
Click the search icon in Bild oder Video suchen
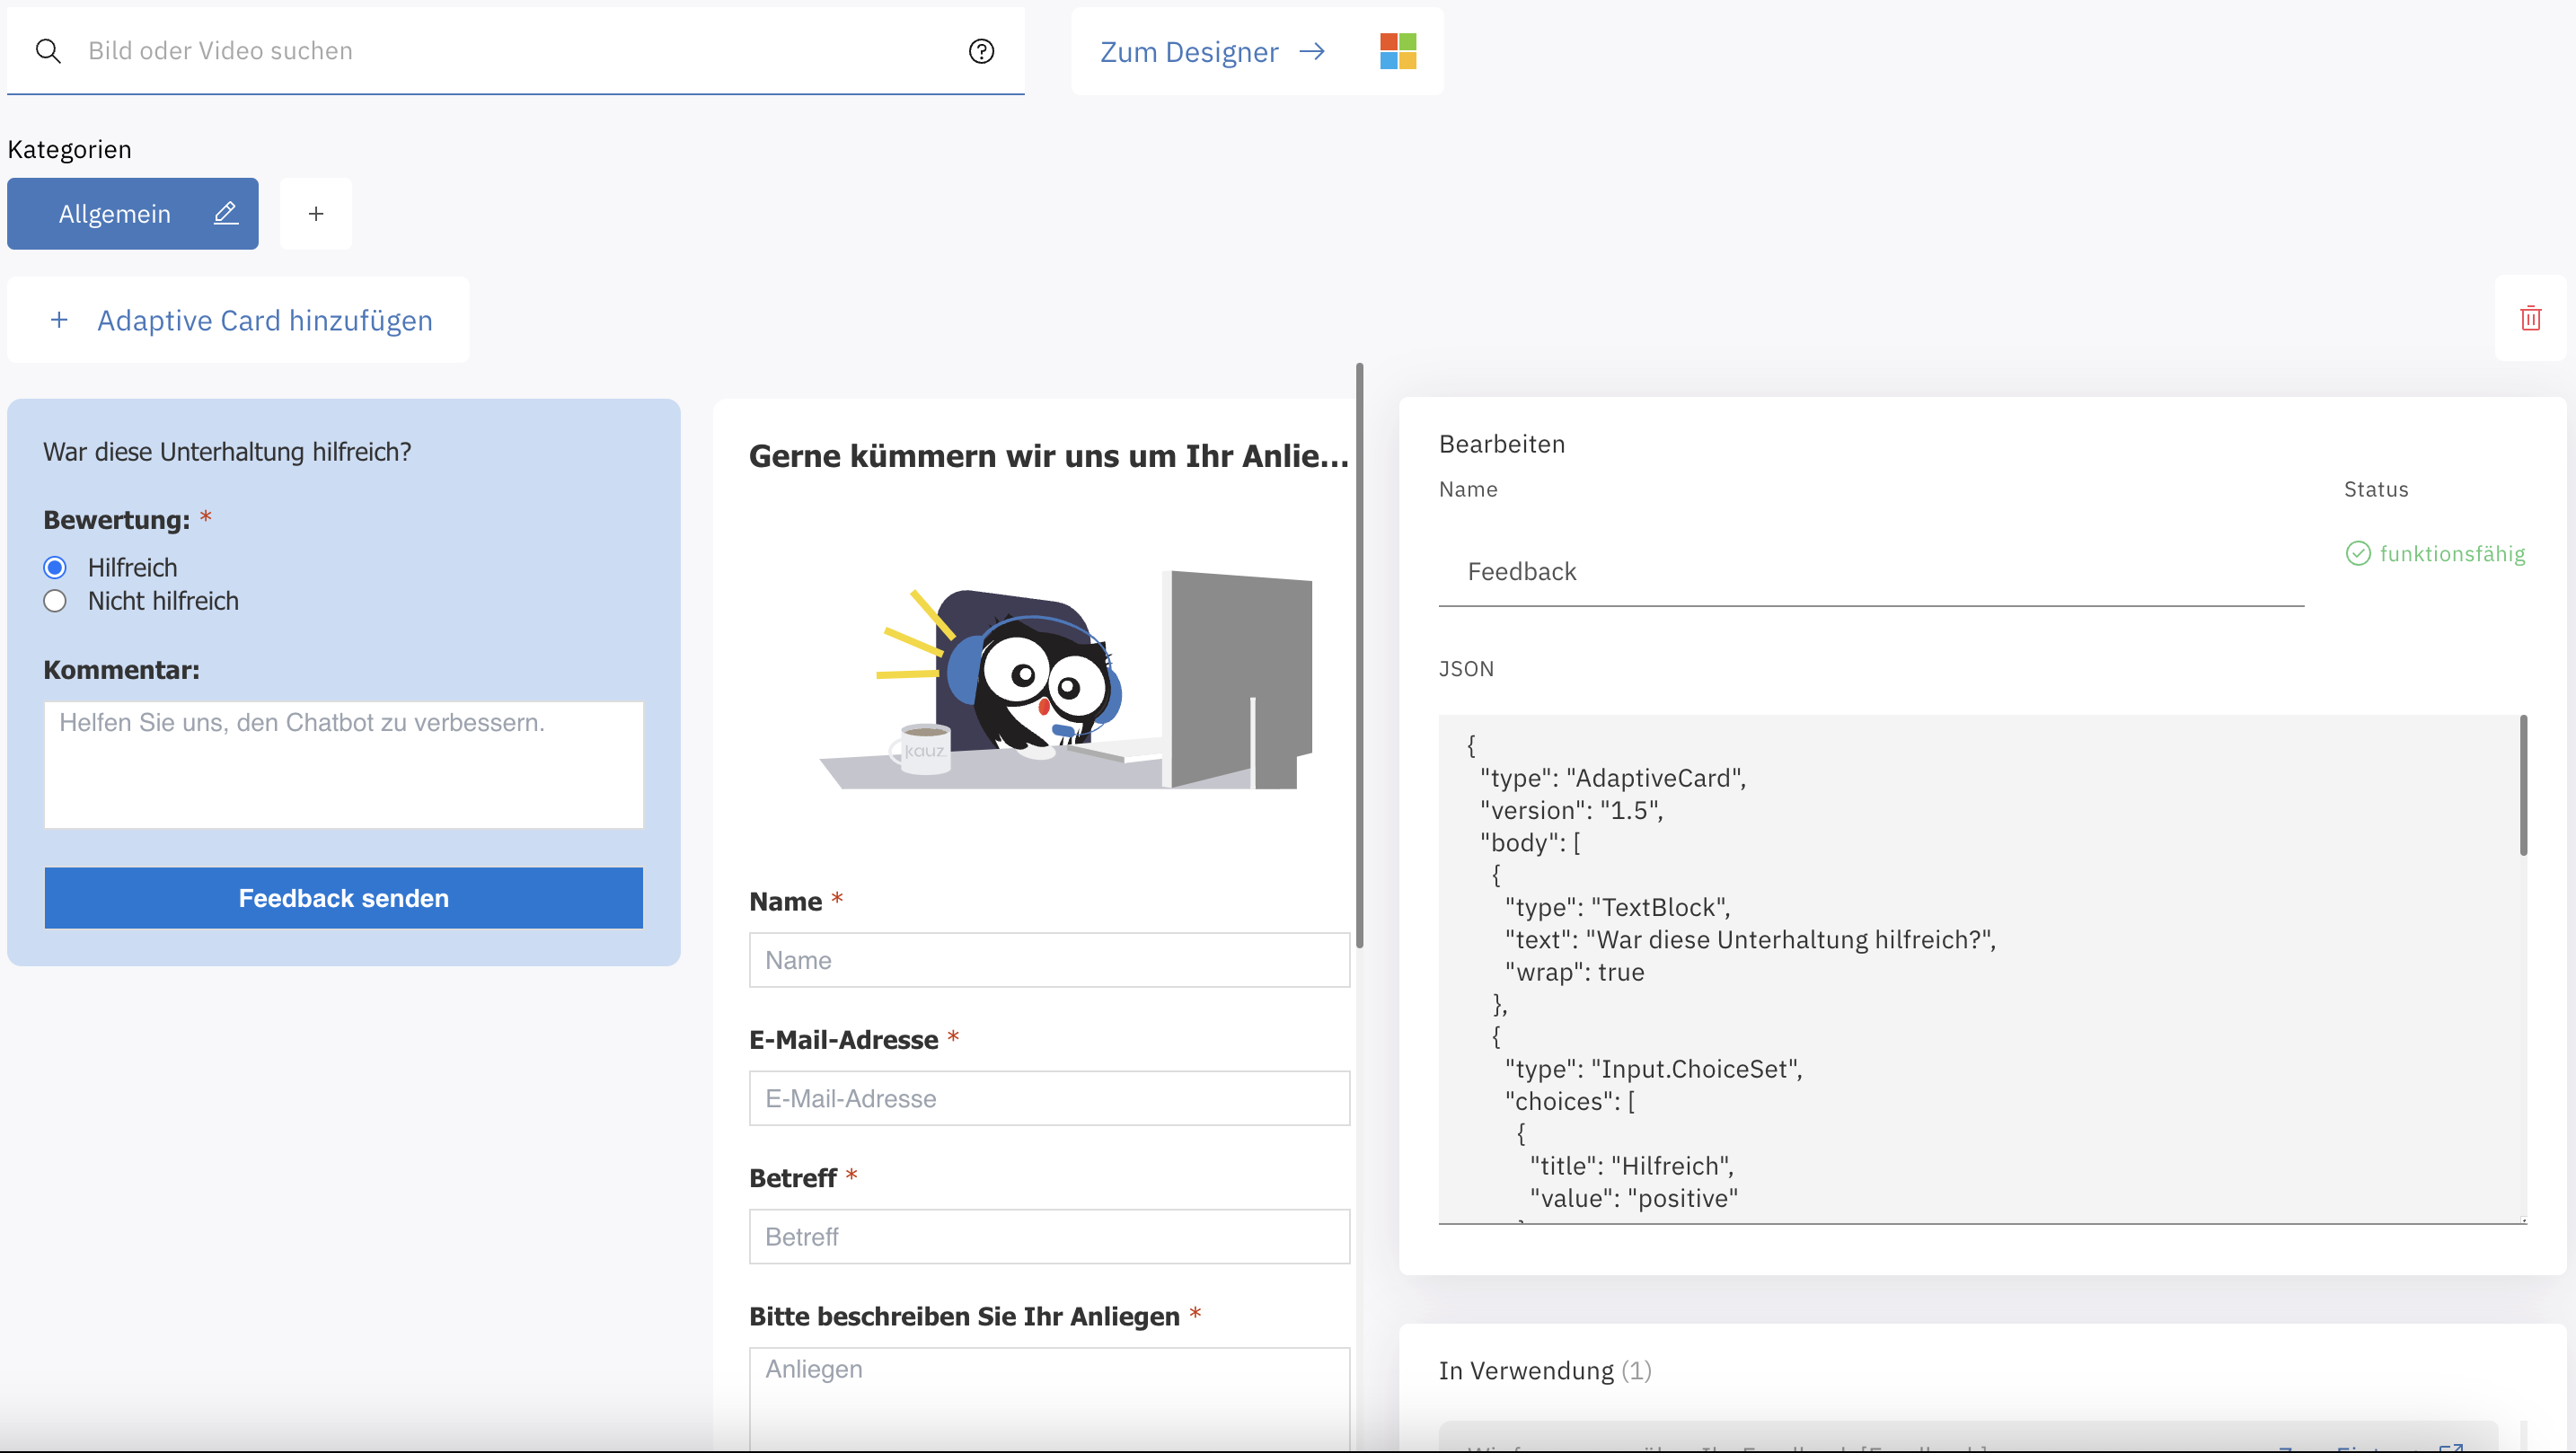coord(48,49)
